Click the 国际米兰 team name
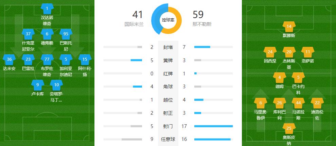 click(134, 24)
